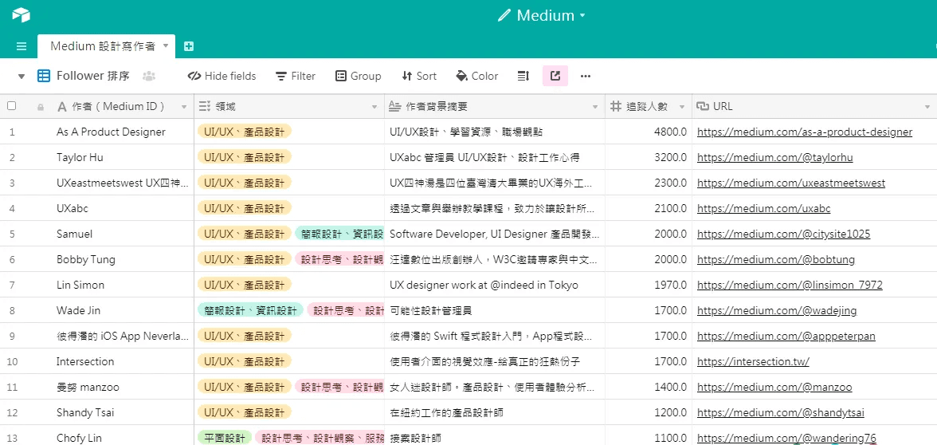Select row number 9 for 彼得潘 row

tap(12, 337)
